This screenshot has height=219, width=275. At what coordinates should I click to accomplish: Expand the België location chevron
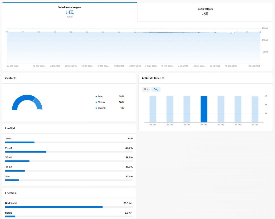click(132, 213)
